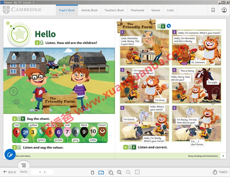Open the user profile icon
230x177 pixels.
click(x=224, y=10)
